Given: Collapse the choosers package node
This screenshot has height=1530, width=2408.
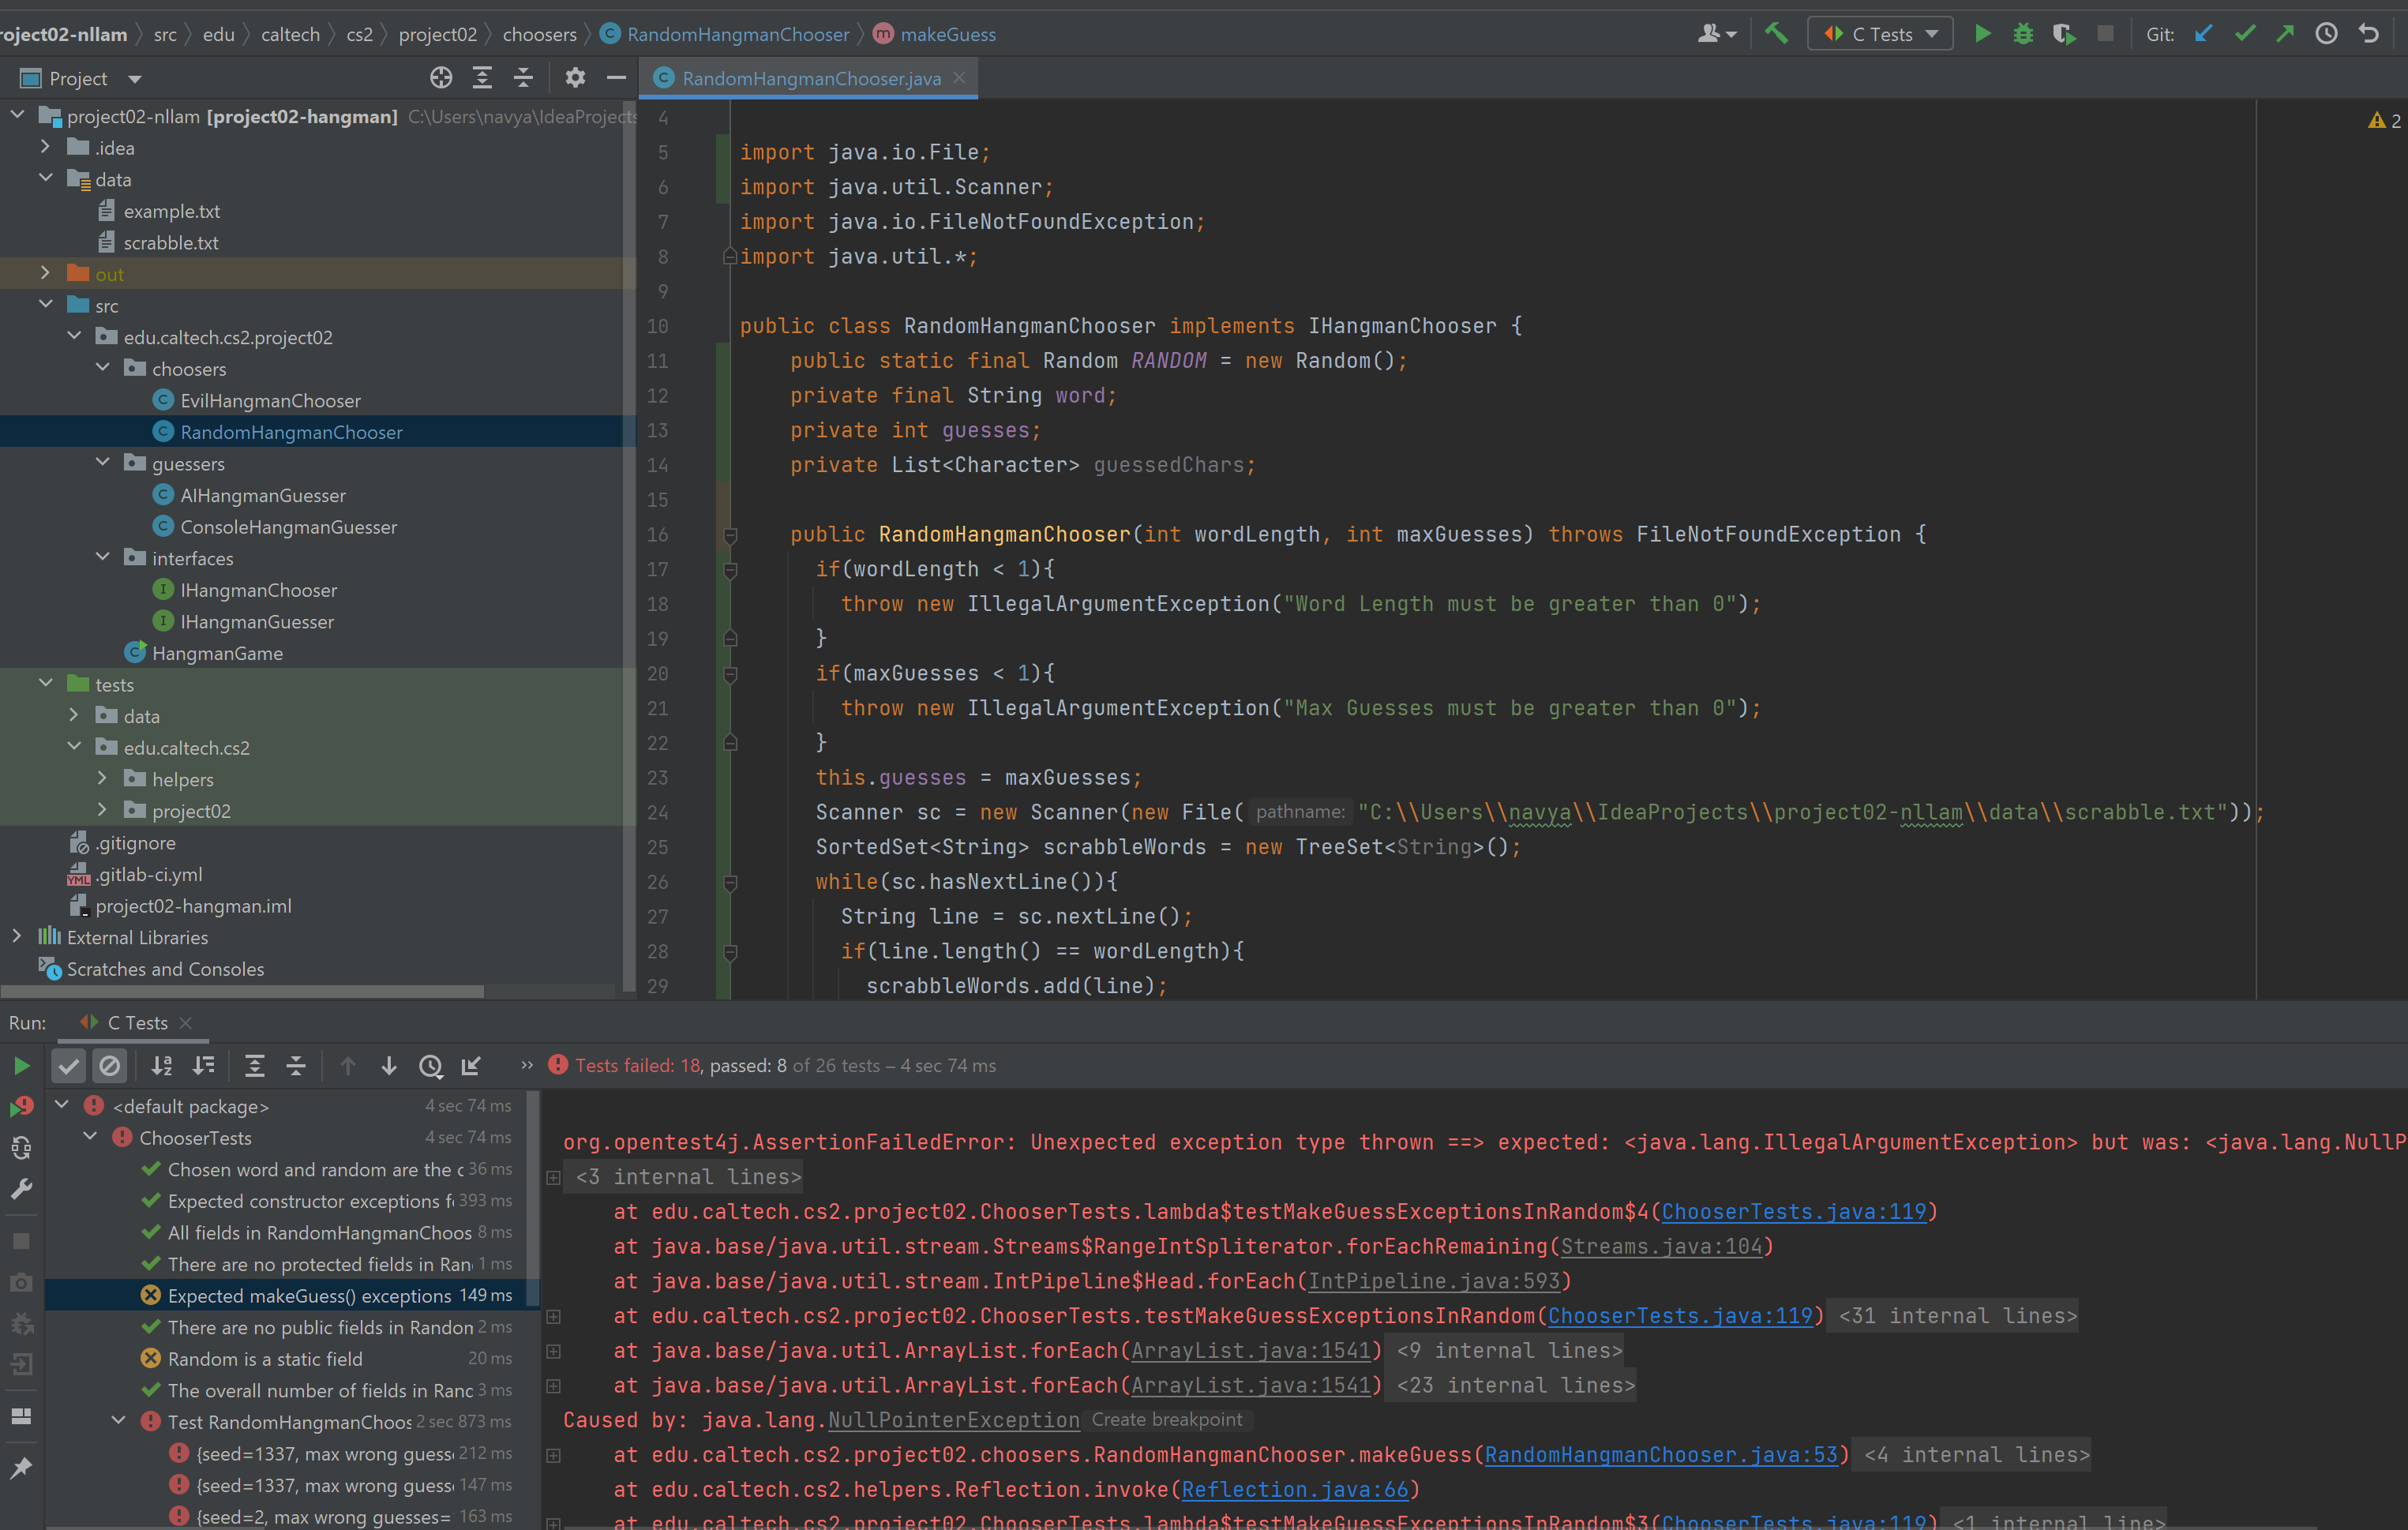Looking at the screenshot, I should point(102,368).
